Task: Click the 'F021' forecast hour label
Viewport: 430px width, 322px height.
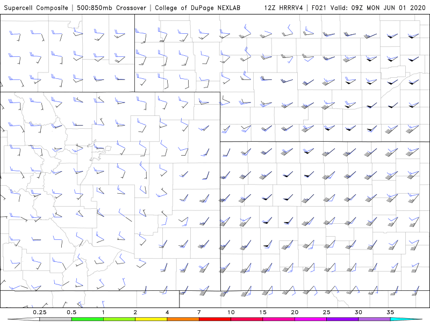Action: tap(319, 8)
